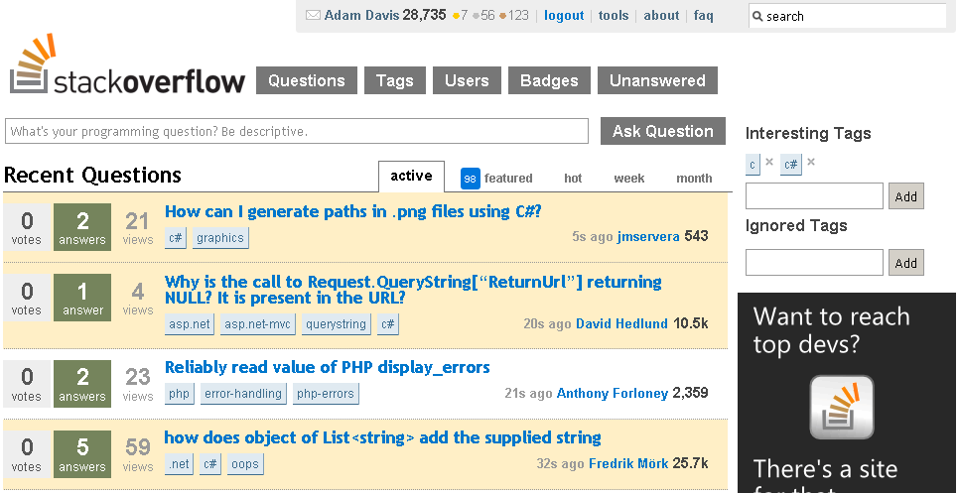Click the Ask Question button
The height and width of the screenshot is (493, 959).
663,131
